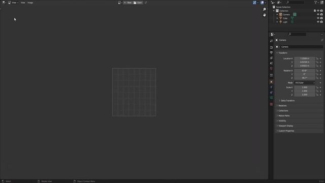The image size is (325, 183).
Task: Select the Camera object icon in Outliner
Action: (x=281, y=15)
